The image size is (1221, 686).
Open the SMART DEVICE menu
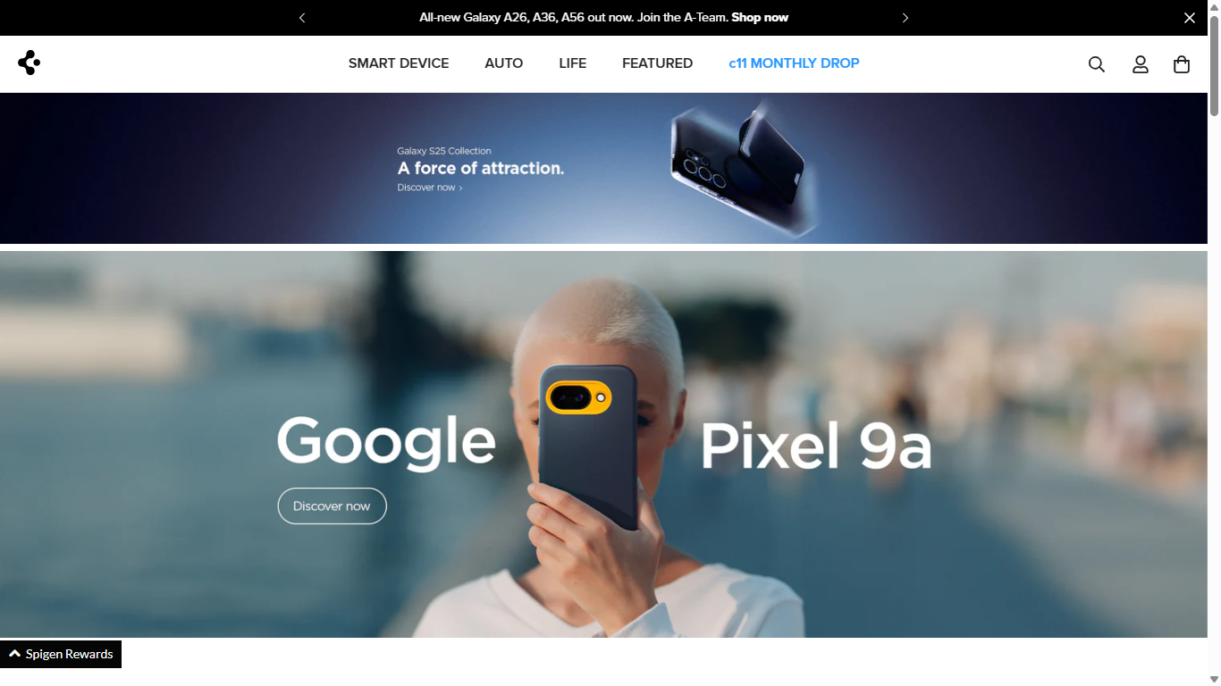pyautogui.click(x=399, y=63)
